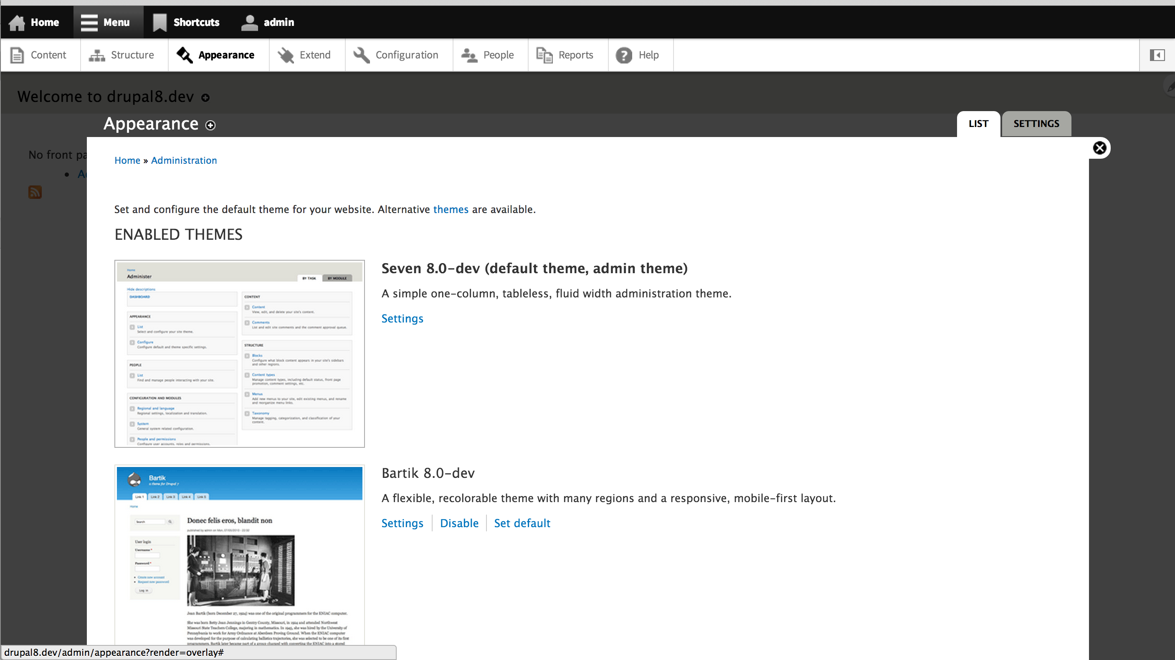Click the orange RSS feed icon
This screenshot has width=1175, height=660.
[35, 192]
